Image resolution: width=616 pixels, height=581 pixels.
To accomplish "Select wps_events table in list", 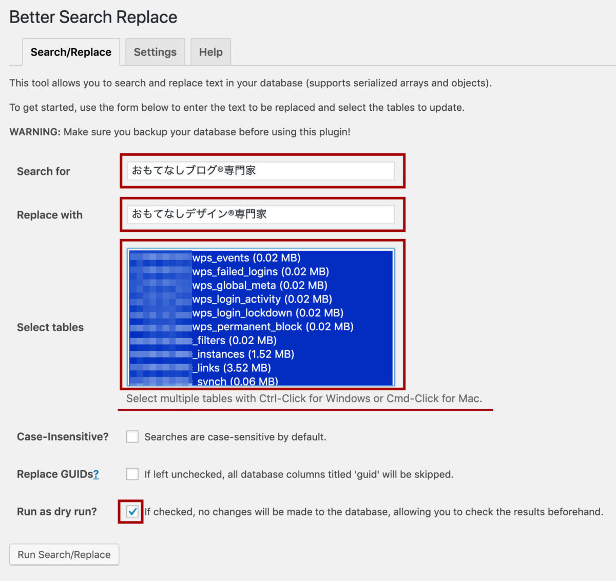I will [x=246, y=258].
